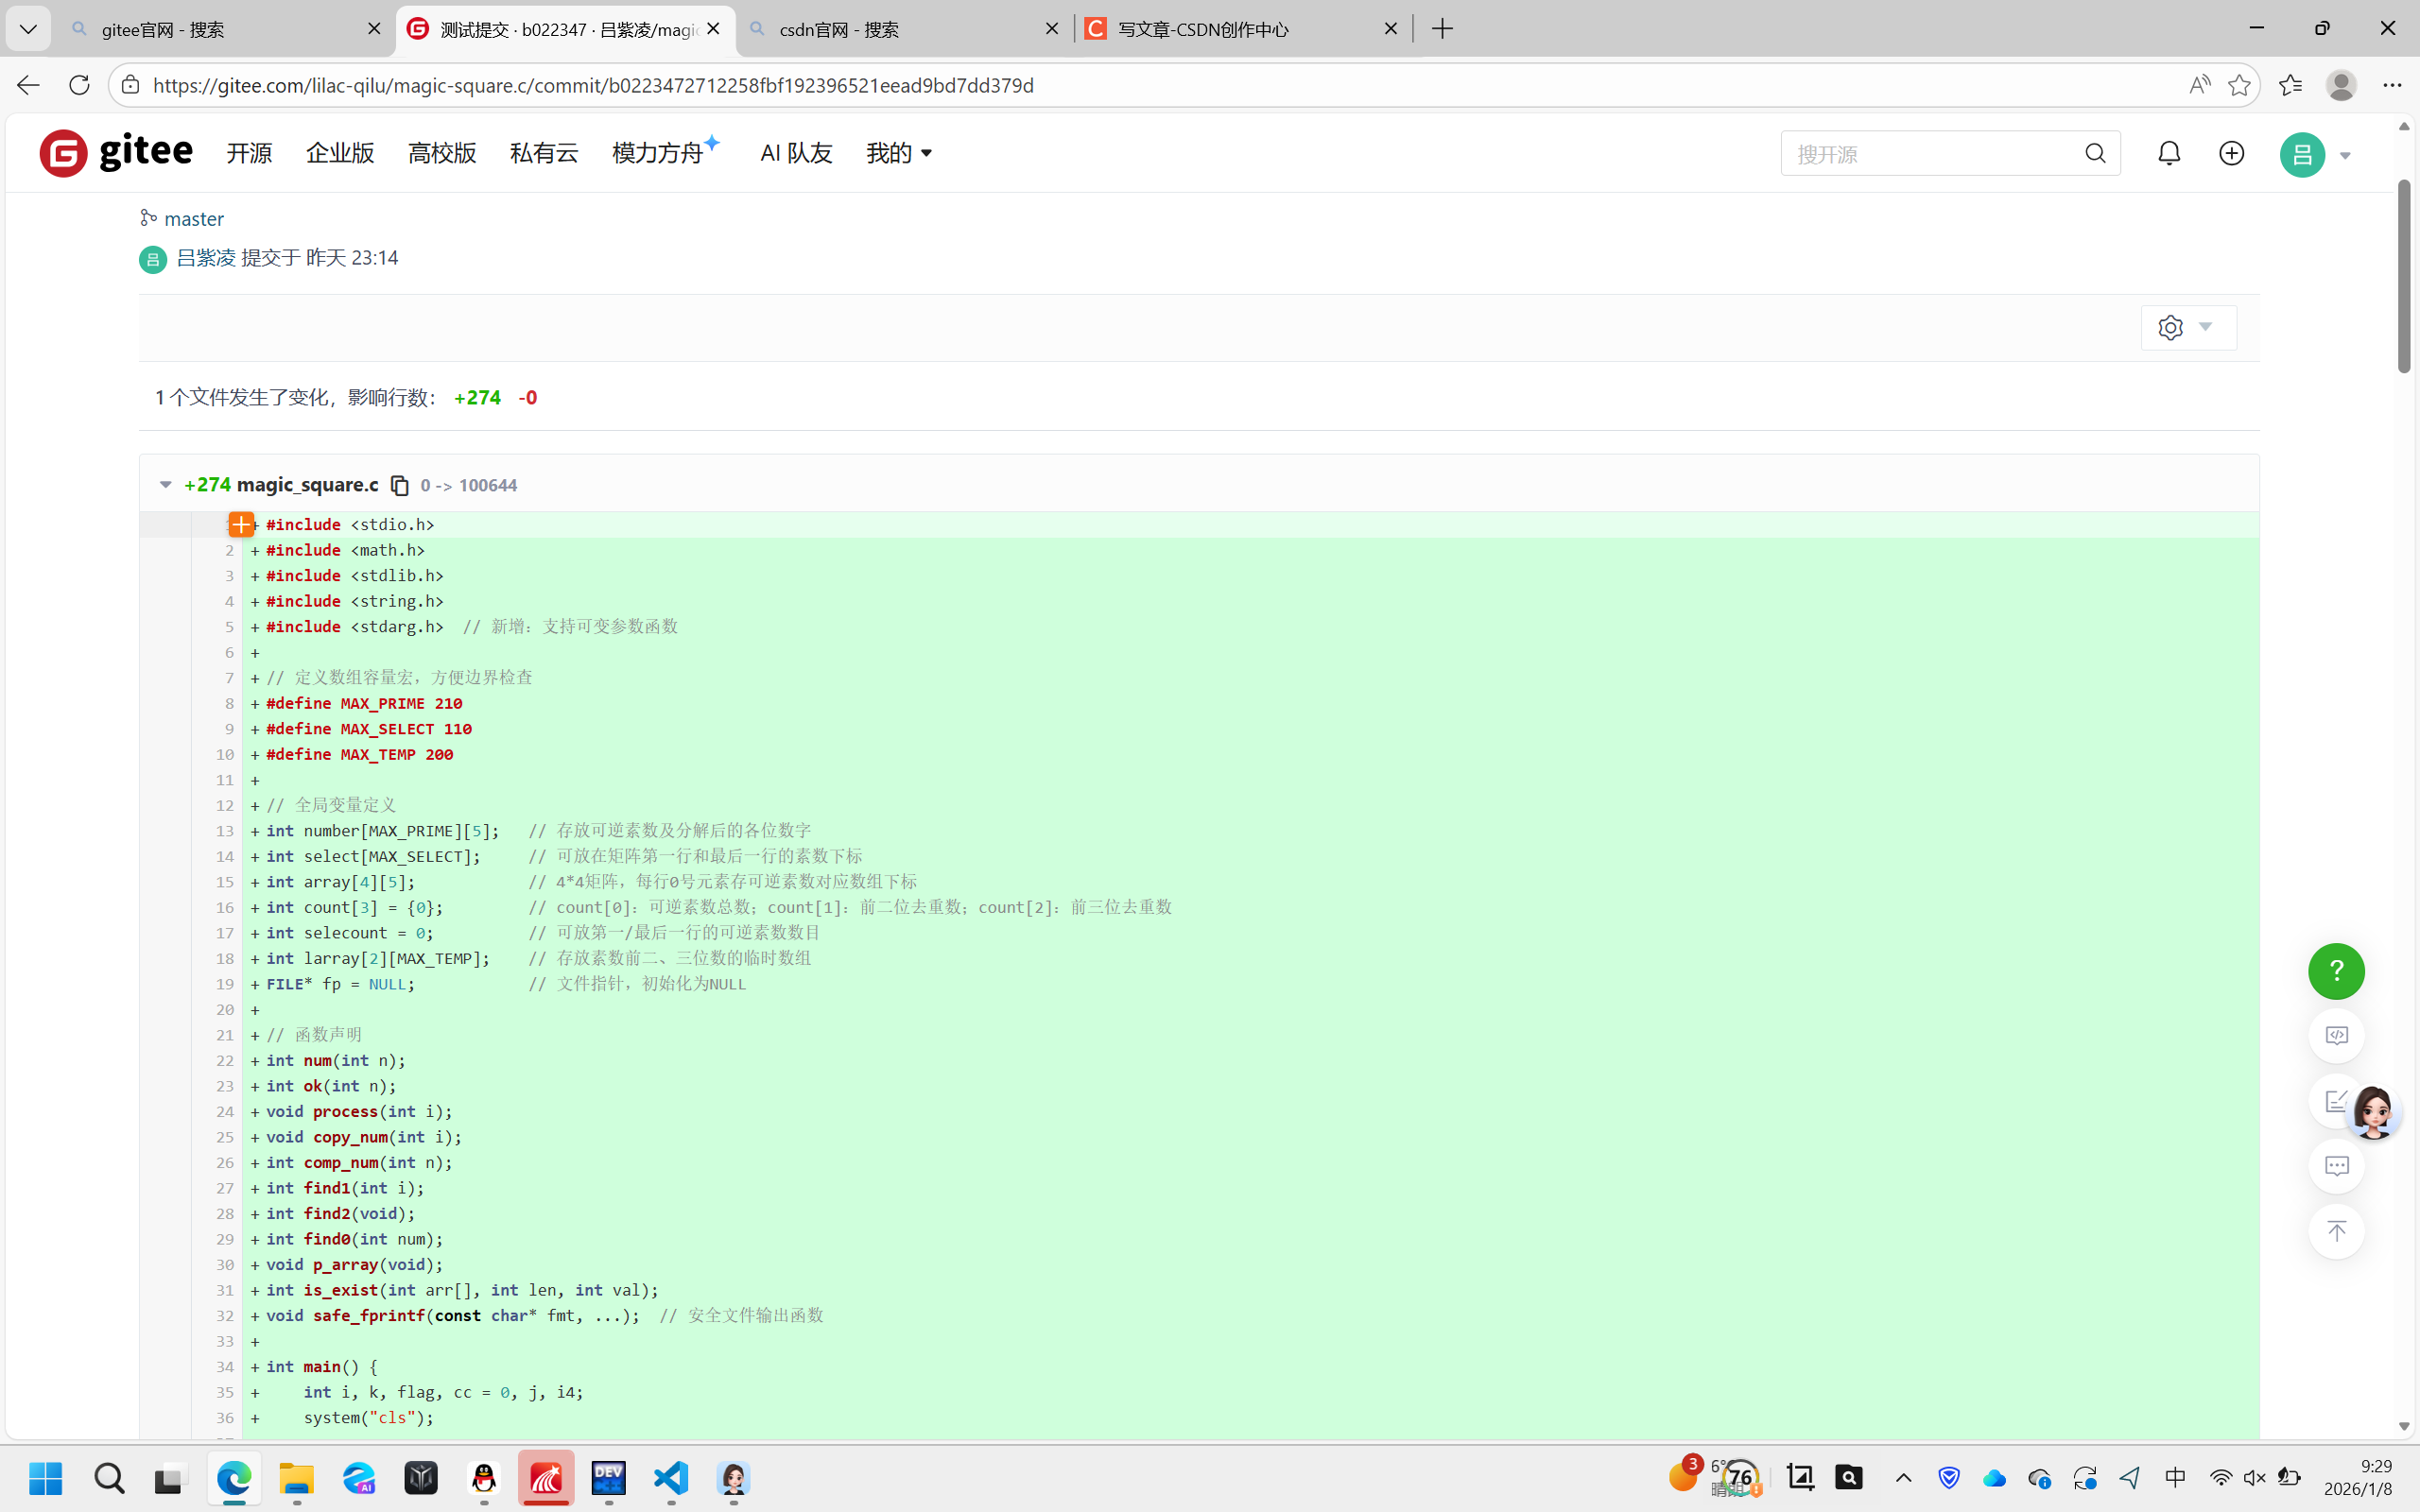Click the orange add-comment plus on line 1
Image resolution: width=2420 pixels, height=1512 pixels.
[241, 524]
